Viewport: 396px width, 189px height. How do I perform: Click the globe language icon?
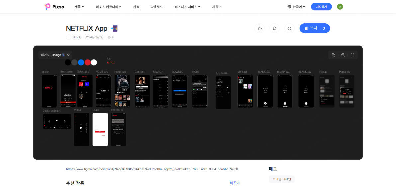(x=289, y=7)
